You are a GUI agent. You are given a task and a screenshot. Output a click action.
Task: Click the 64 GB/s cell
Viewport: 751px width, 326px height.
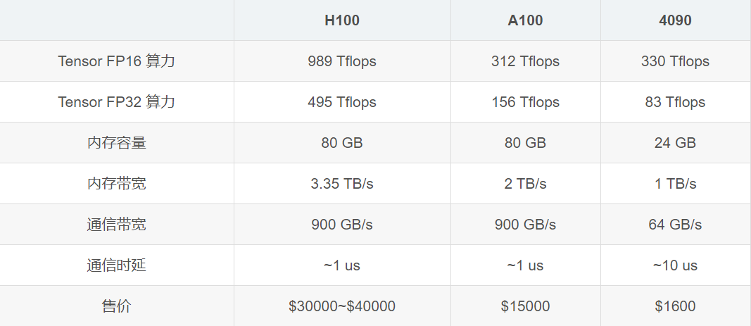coord(675,225)
